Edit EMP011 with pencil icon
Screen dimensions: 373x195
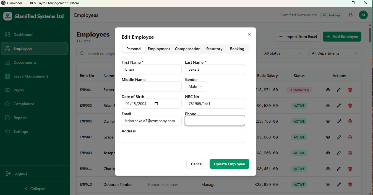click(339, 169)
